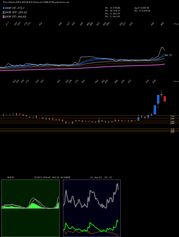
Task: Click the small doji candle at the price peak
Action: click(x=161, y=94)
